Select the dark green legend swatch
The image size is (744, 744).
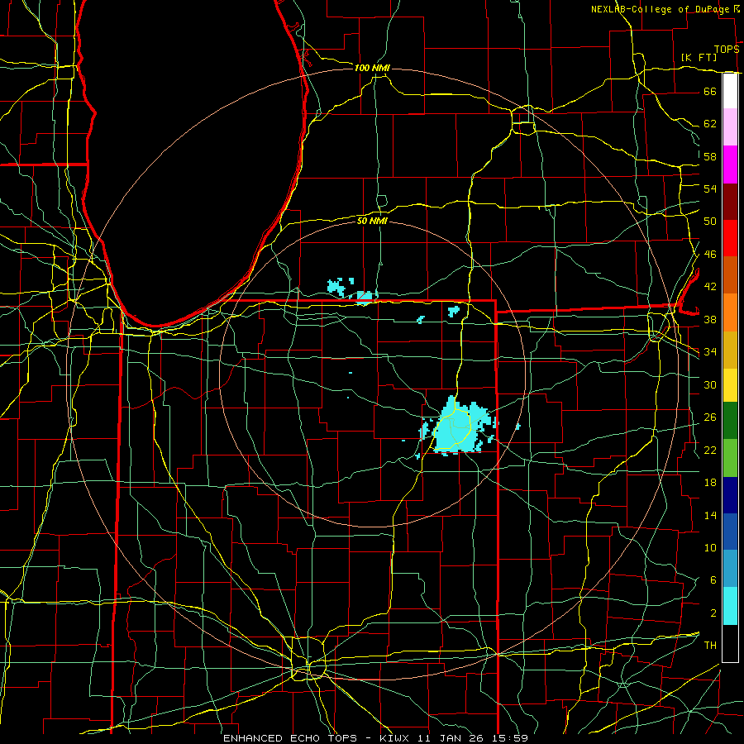pyautogui.click(x=730, y=421)
